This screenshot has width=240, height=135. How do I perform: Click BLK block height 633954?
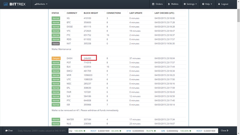pyautogui.click(x=87, y=67)
